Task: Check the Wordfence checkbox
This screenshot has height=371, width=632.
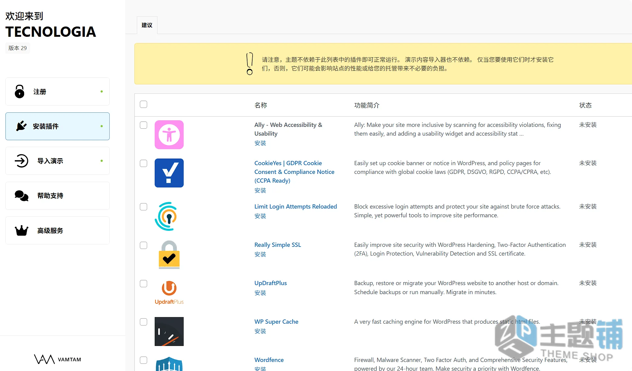Action: (143, 360)
